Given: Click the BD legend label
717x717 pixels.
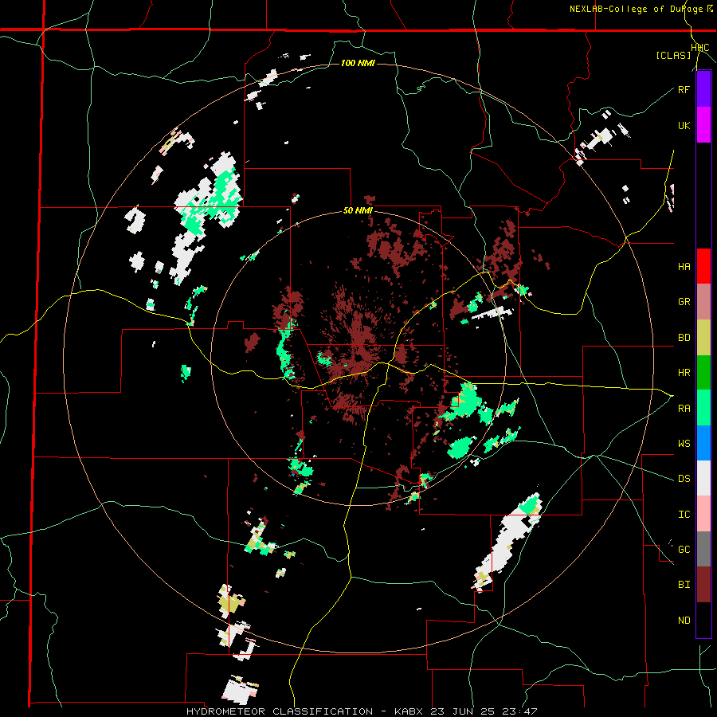Looking at the screenshot, I should pyautogui.click(x=684, y=338).
